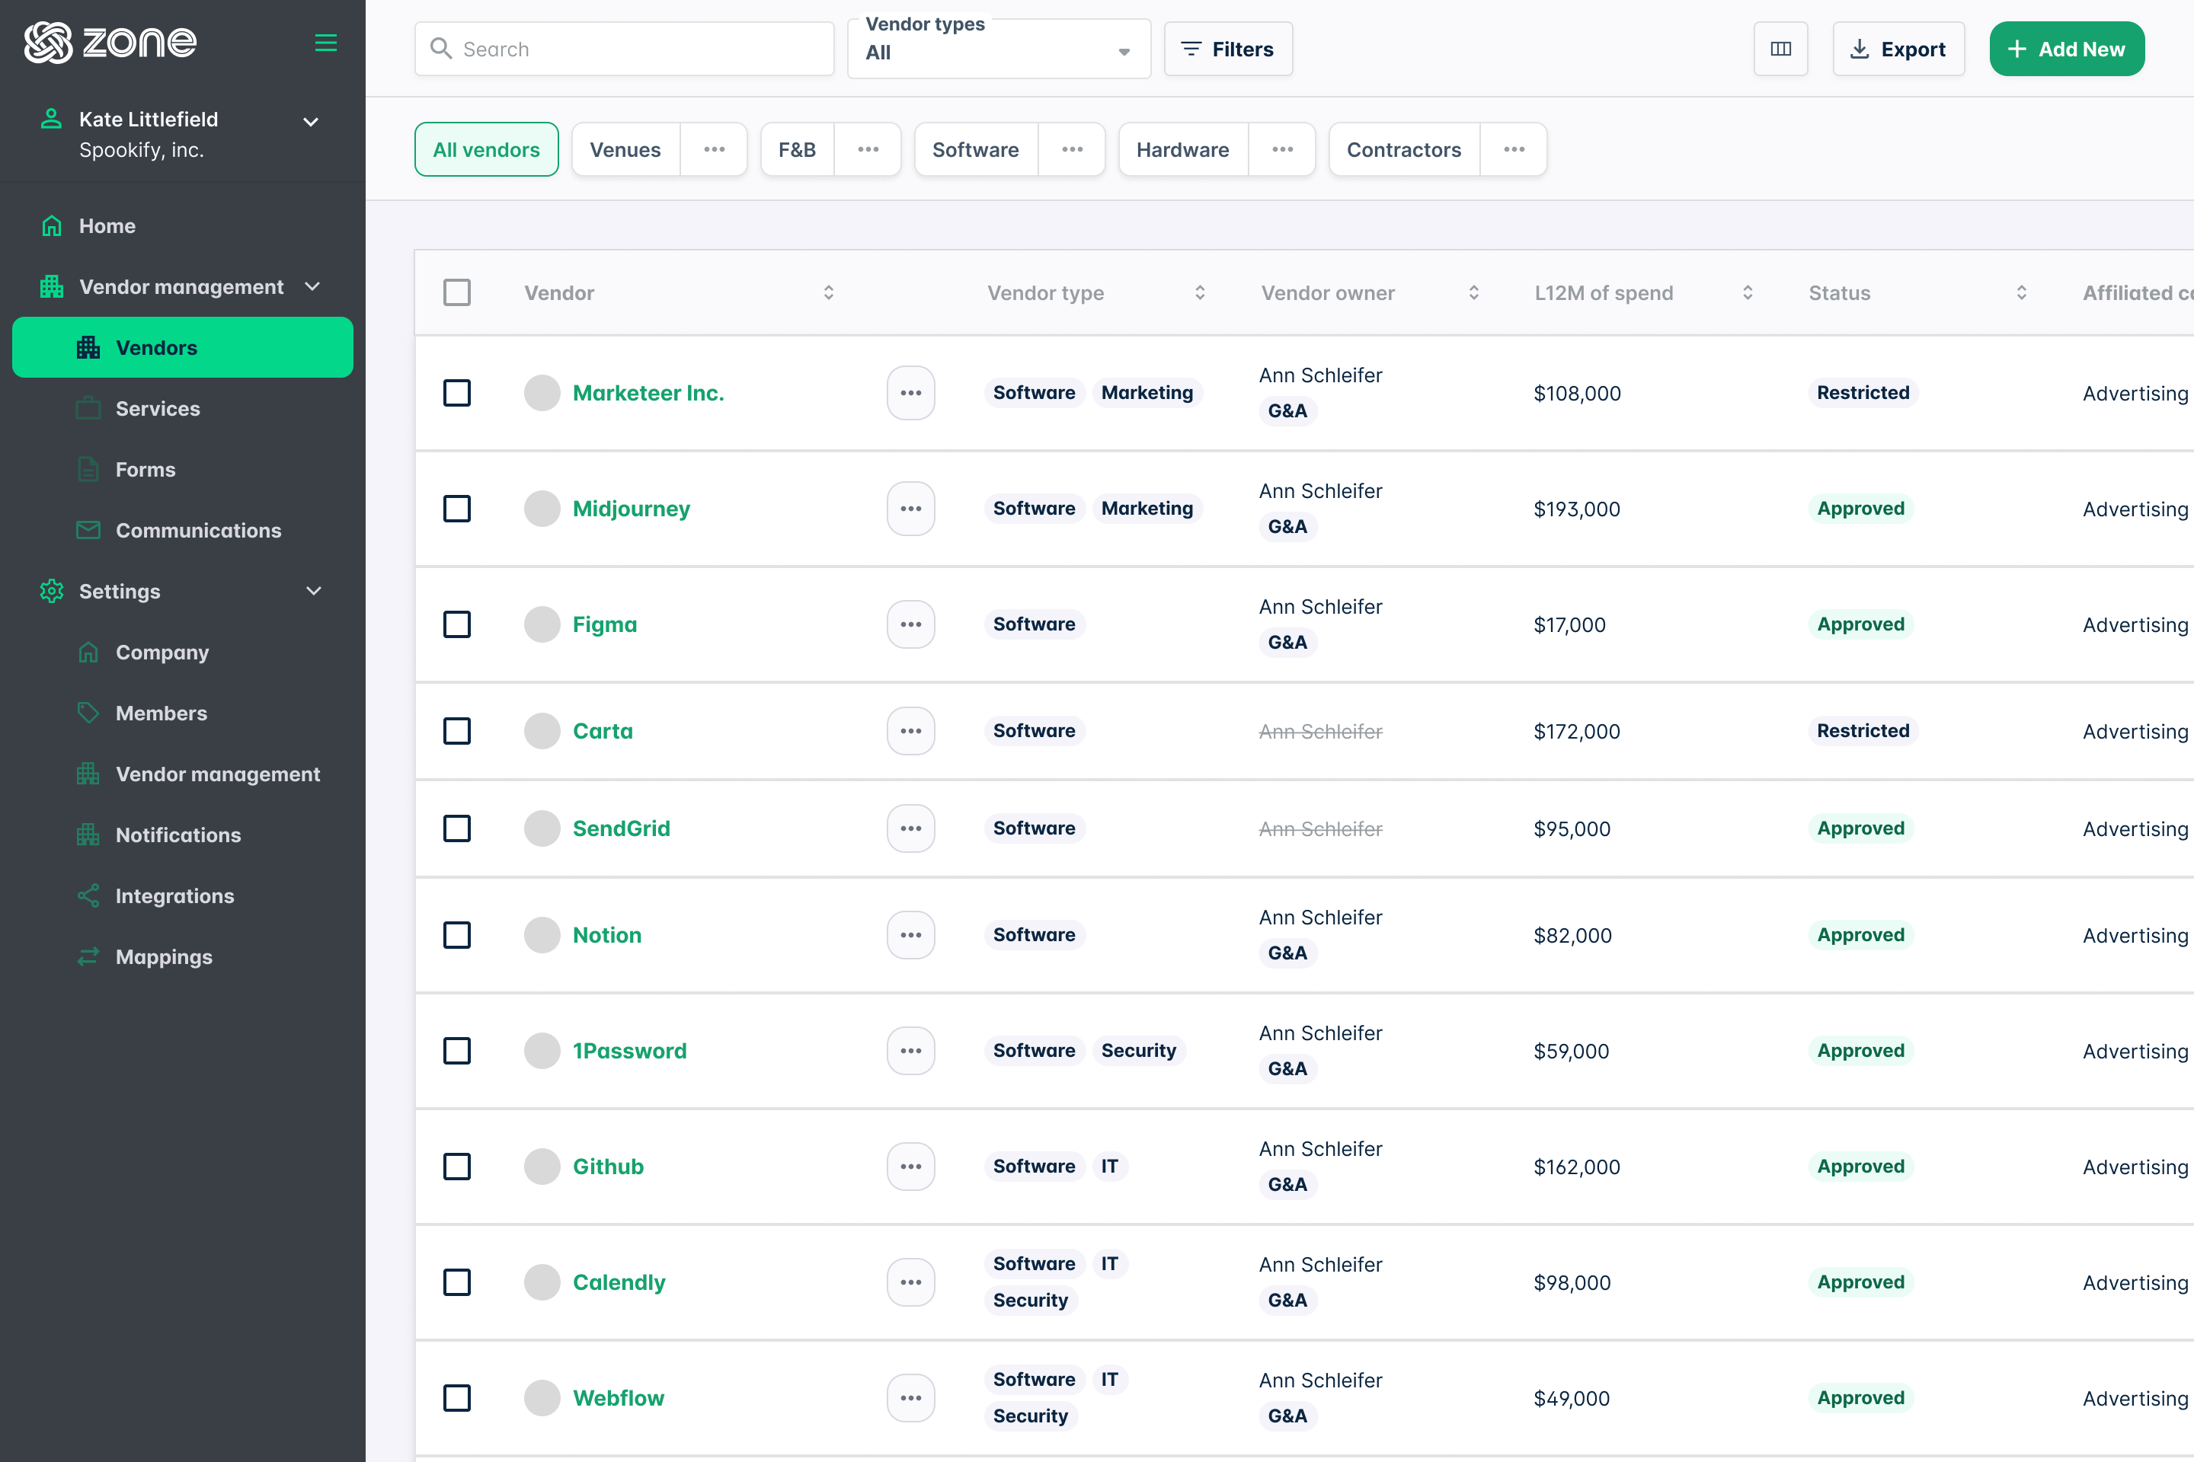This screenshot has height=1462, width=2194.
Task: Check the Github row checkbox
Action: (457, 1167)
